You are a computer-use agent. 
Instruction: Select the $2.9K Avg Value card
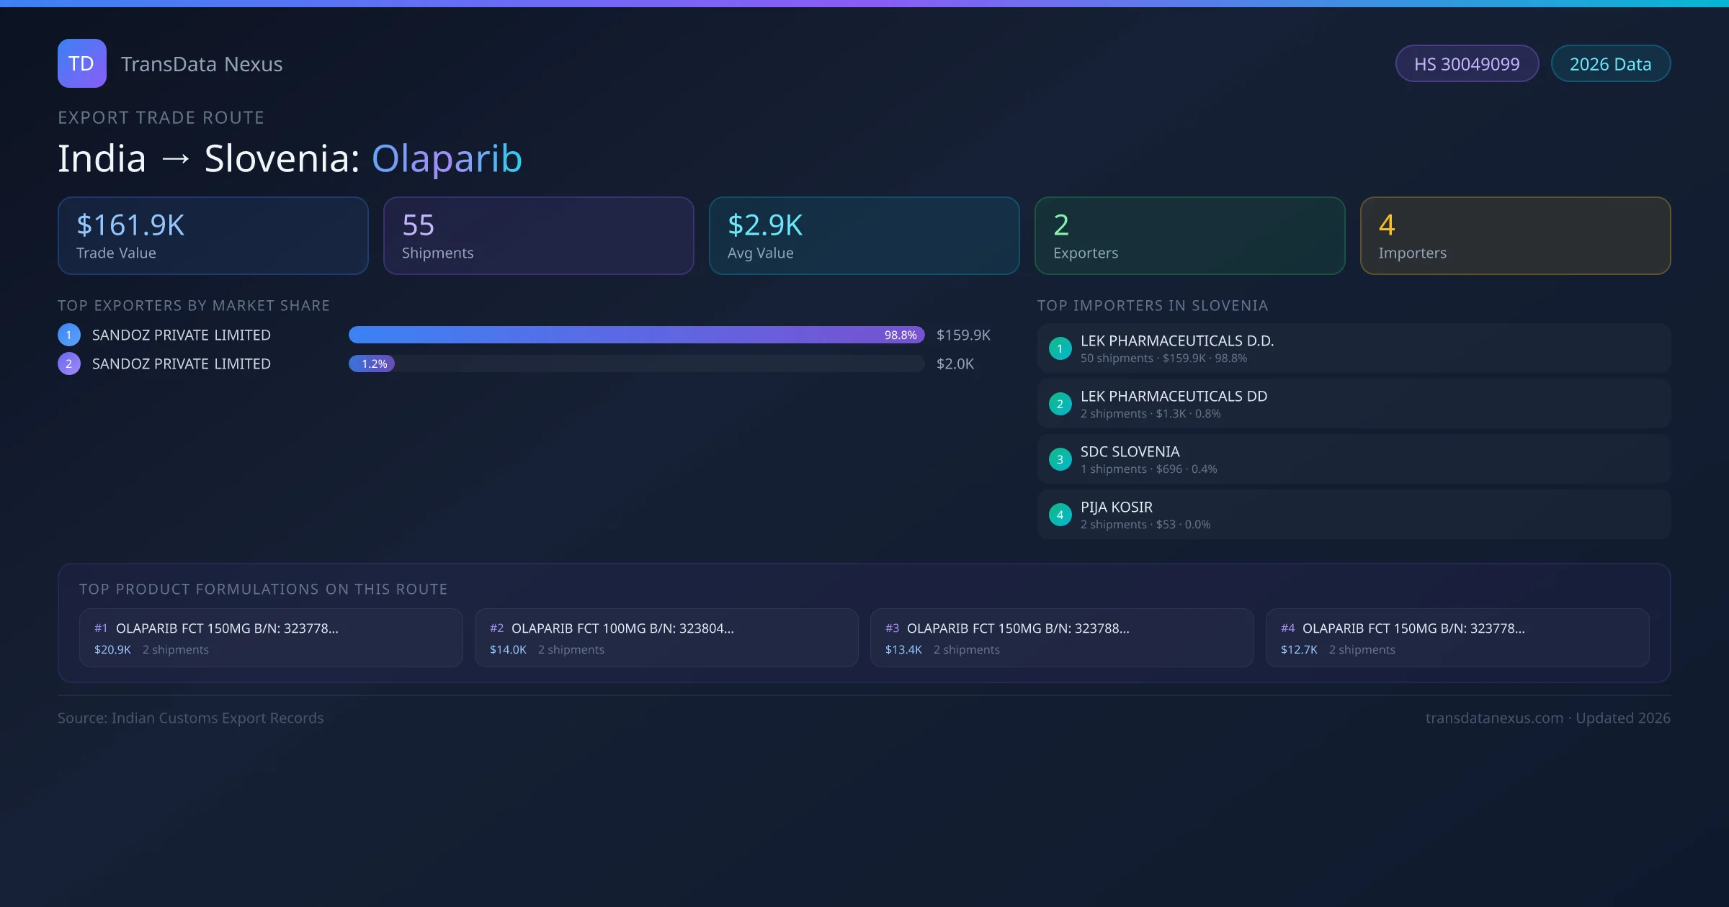pos(864,236)
